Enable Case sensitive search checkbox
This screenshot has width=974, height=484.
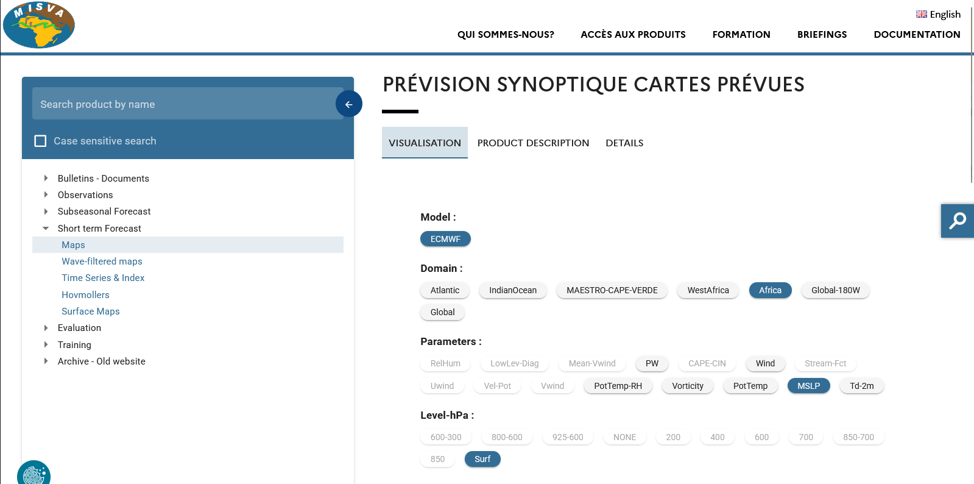(x=41, y=141)
